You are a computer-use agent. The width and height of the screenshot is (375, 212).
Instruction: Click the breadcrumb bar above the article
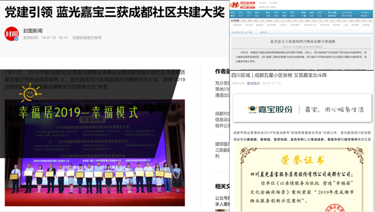(x=301, y=32)
